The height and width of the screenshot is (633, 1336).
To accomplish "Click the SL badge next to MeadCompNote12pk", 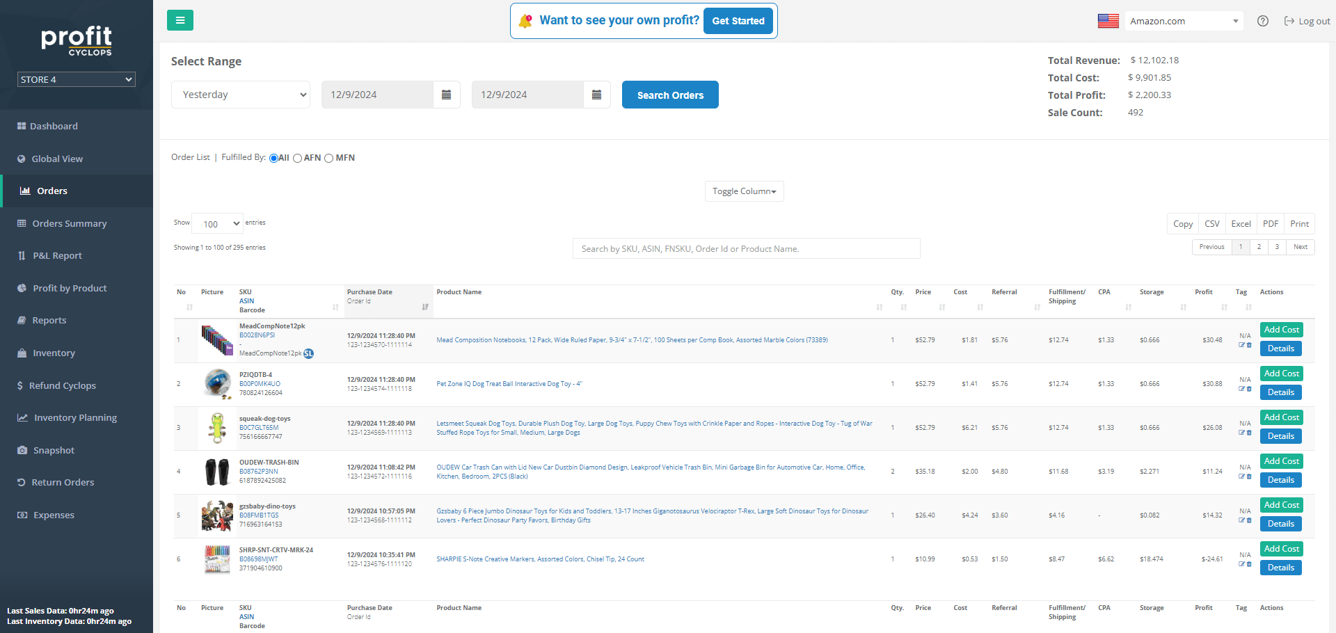I will [x=309, y=353].
